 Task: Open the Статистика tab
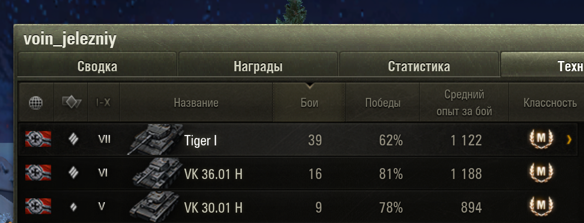(419, 66)
